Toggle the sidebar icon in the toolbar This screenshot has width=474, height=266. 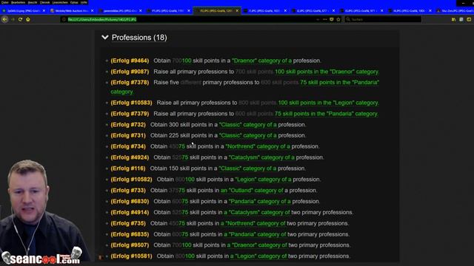(461, 19)
